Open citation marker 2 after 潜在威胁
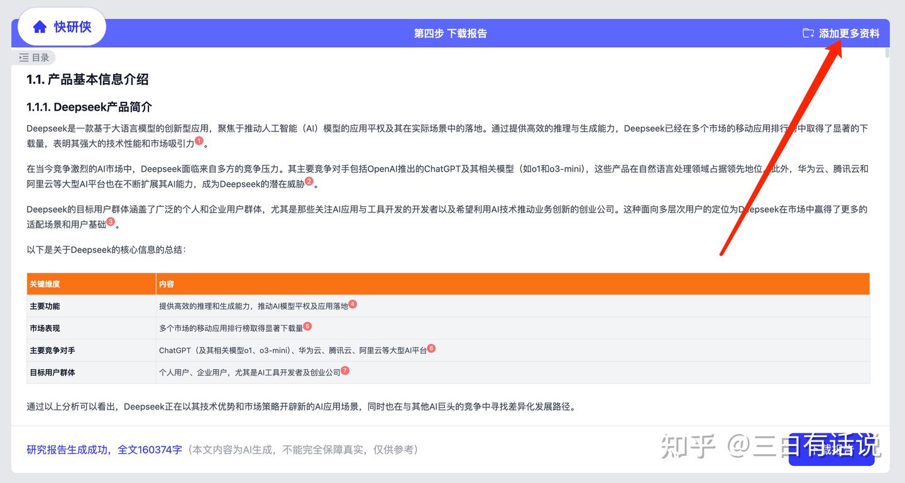 pyautogui.click(x=309, y=181)
